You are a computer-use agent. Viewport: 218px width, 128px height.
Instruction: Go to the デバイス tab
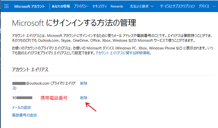[x=204, y=6]
